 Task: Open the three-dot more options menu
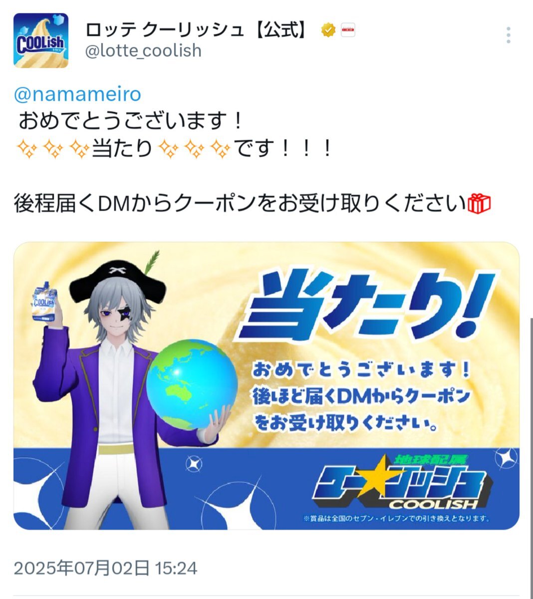(508, 35)
